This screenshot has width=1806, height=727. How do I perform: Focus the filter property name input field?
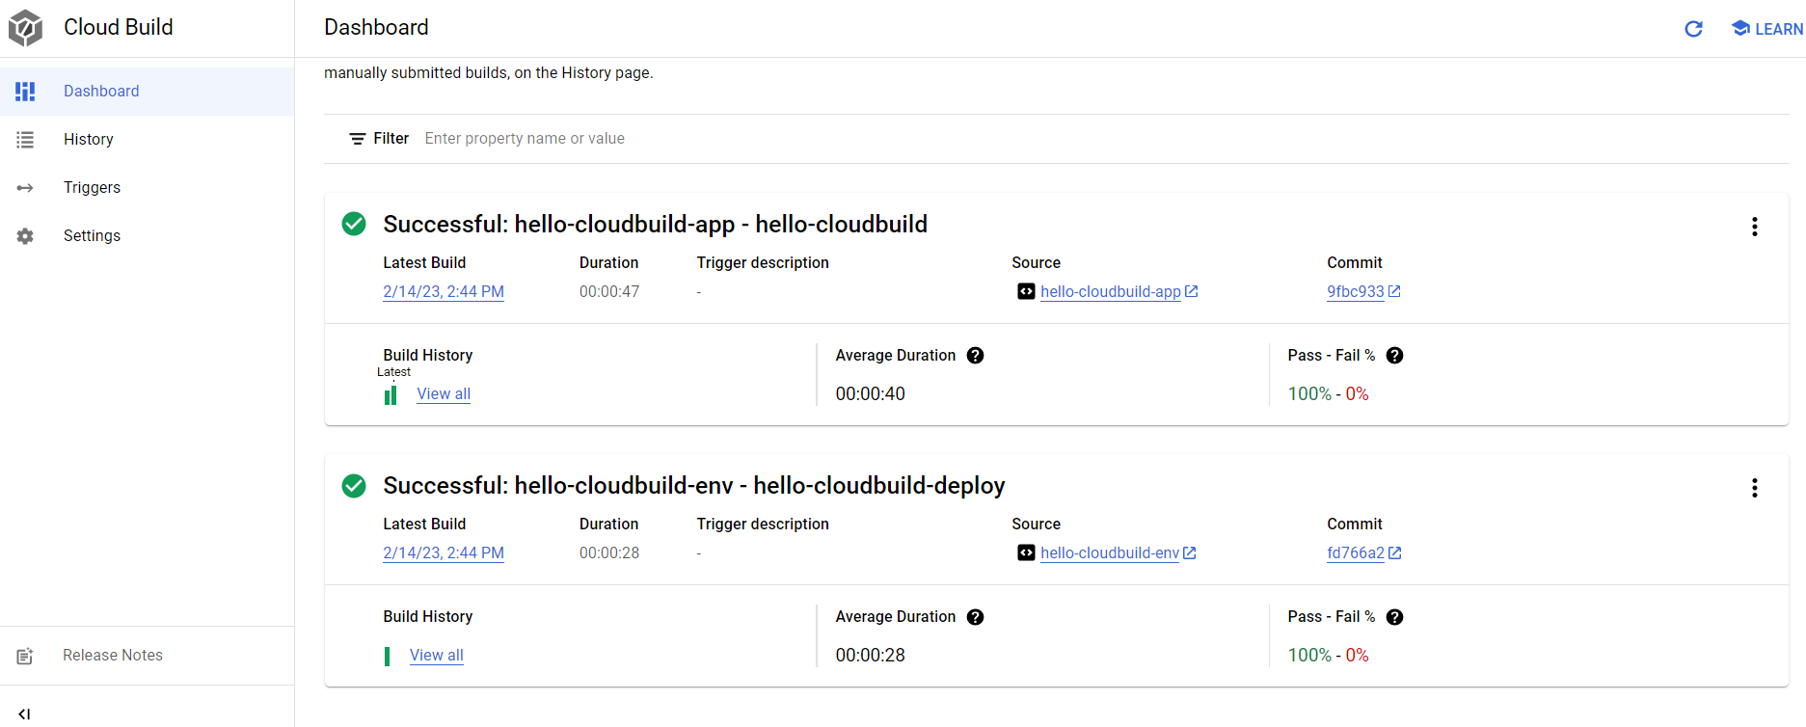(1104, 139)
